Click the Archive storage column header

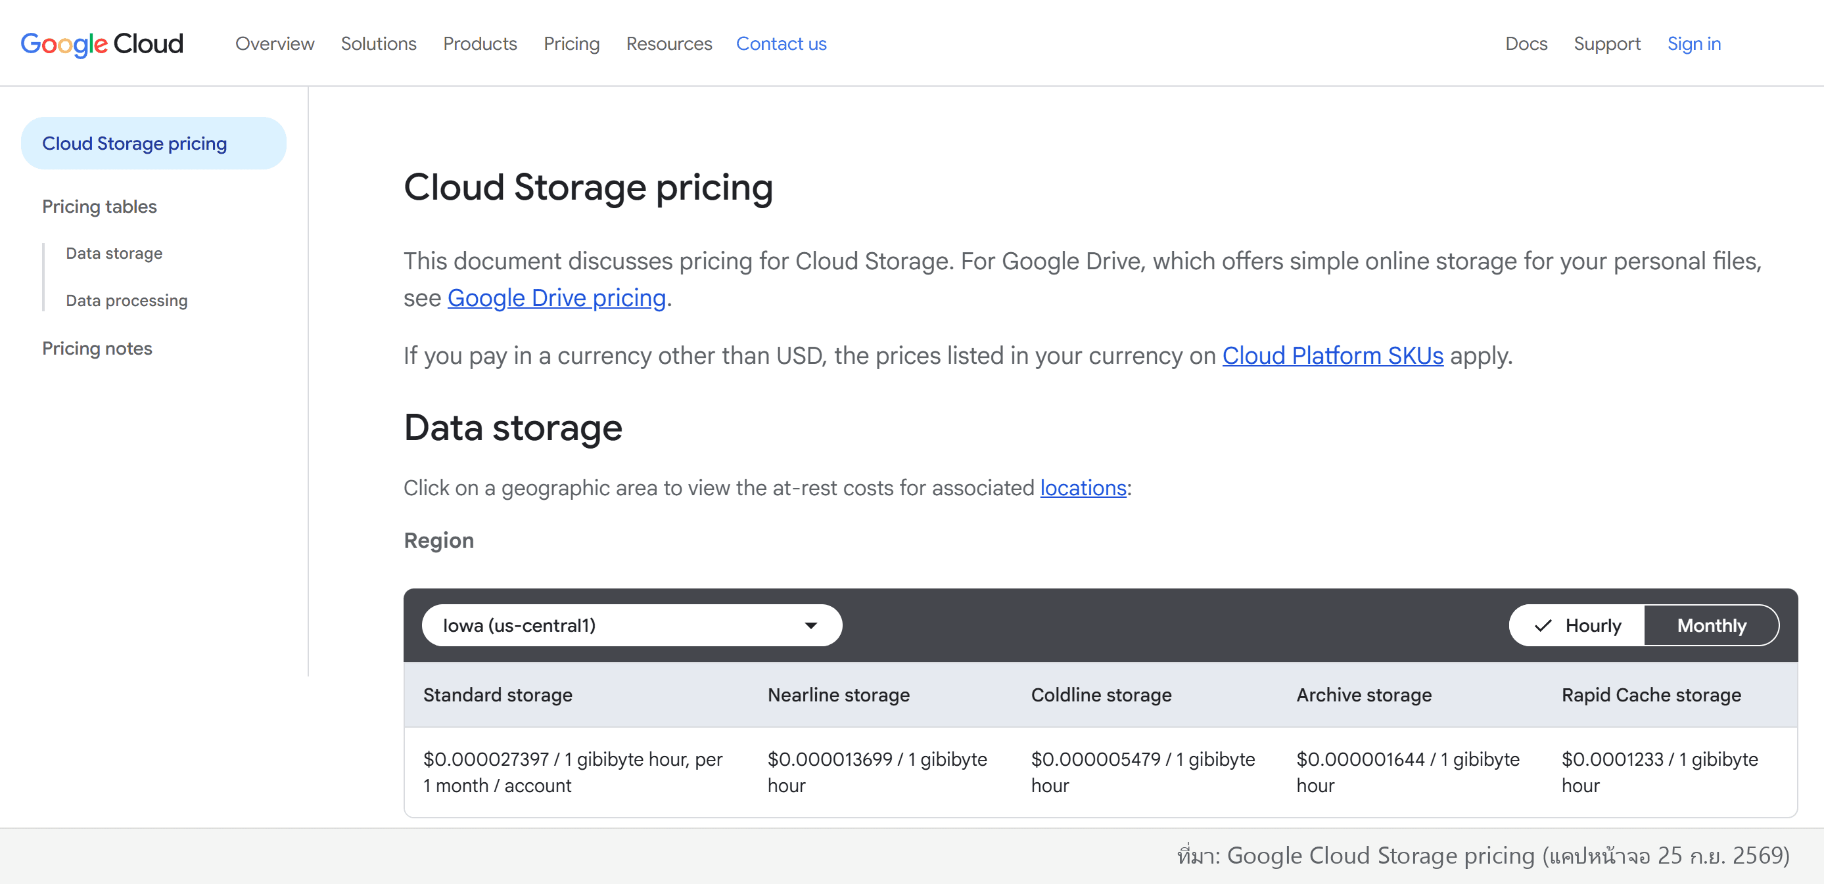[x=1364, y=695]
